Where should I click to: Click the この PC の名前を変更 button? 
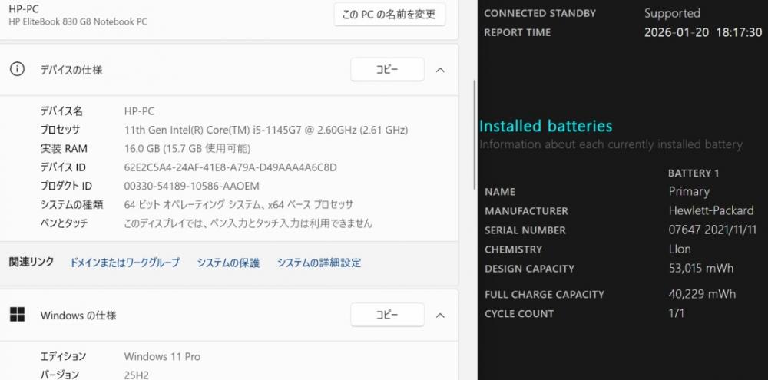coord(389,14)
